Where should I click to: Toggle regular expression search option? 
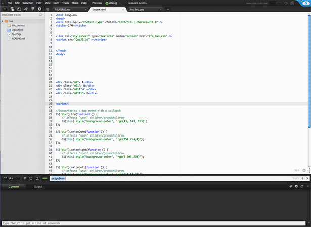[4, 178]
